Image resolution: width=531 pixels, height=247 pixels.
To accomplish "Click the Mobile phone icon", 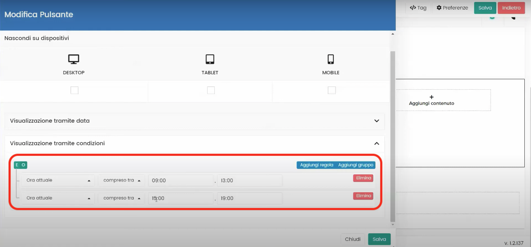I will pos(331,59).
